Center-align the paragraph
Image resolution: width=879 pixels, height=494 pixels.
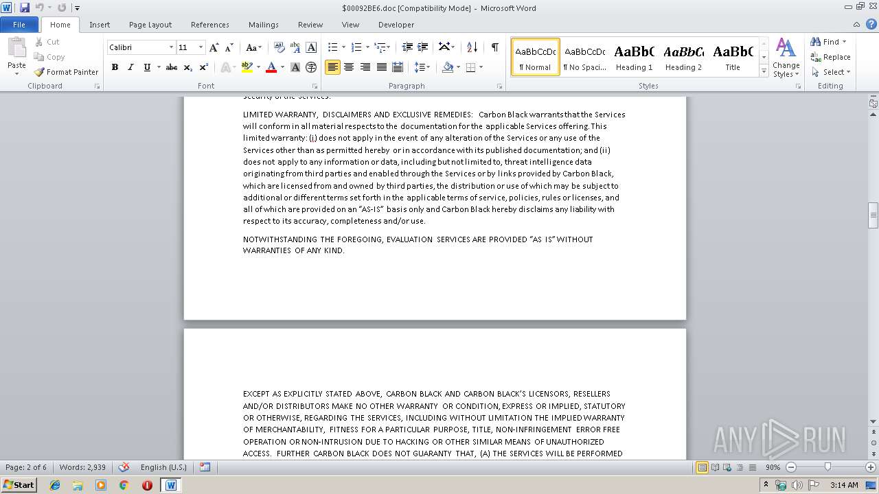click(x=349, y=67)
